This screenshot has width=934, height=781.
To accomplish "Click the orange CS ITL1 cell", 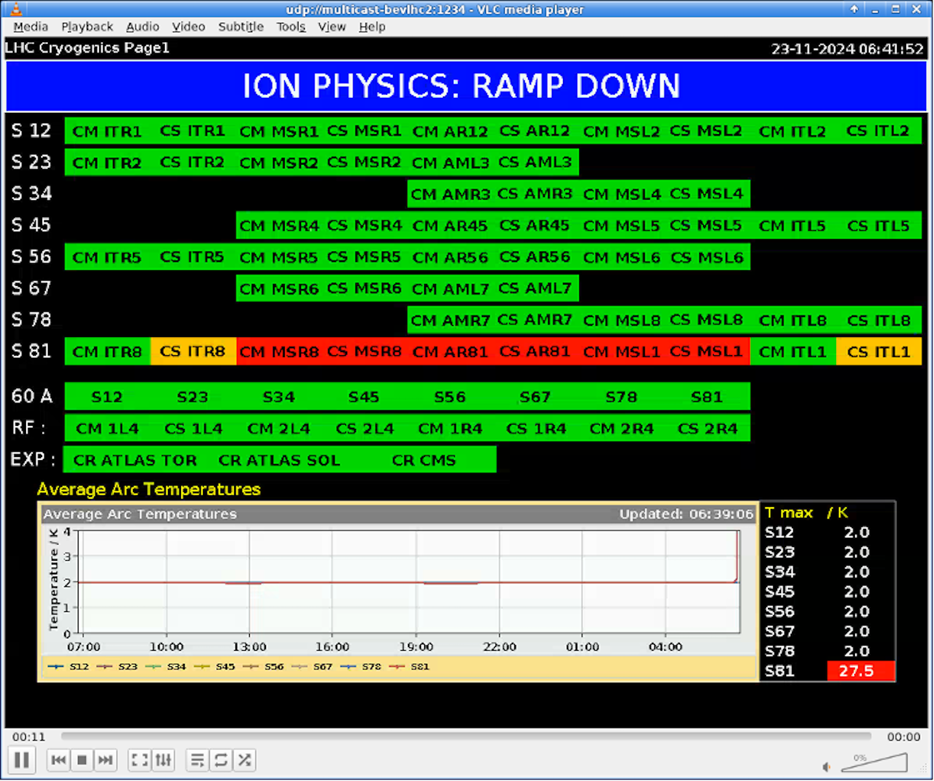I will click(x=879, y=351).
